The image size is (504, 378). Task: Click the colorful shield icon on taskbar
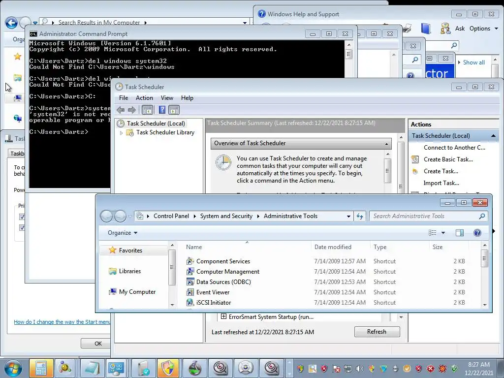(x=167, y=368)
